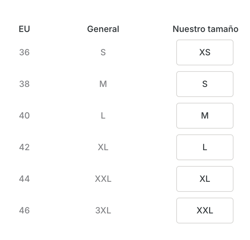Click General size M text in row 38
This screenshot has width=250, height=240.
(x=103, y=84)
